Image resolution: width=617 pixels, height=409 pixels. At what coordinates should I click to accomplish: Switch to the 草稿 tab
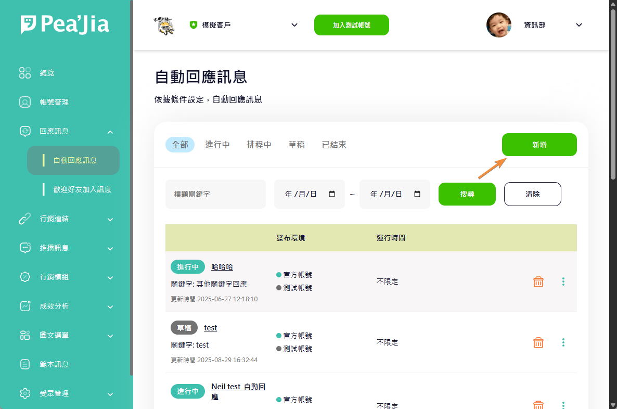pos(297,145)
